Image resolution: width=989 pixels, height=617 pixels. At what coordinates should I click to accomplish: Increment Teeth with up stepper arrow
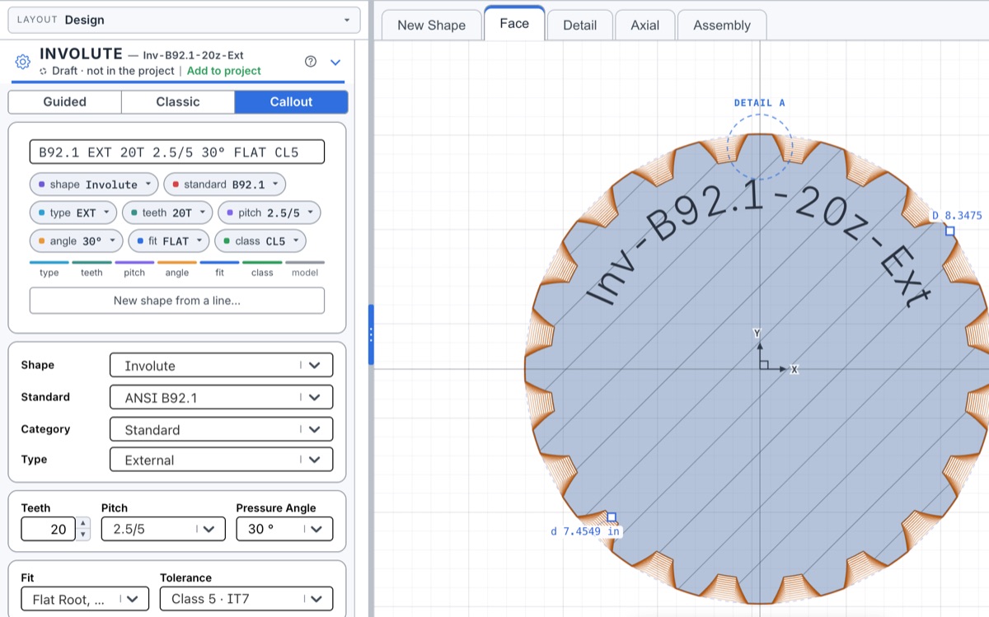pyautogui.click(x=82, y=523)
